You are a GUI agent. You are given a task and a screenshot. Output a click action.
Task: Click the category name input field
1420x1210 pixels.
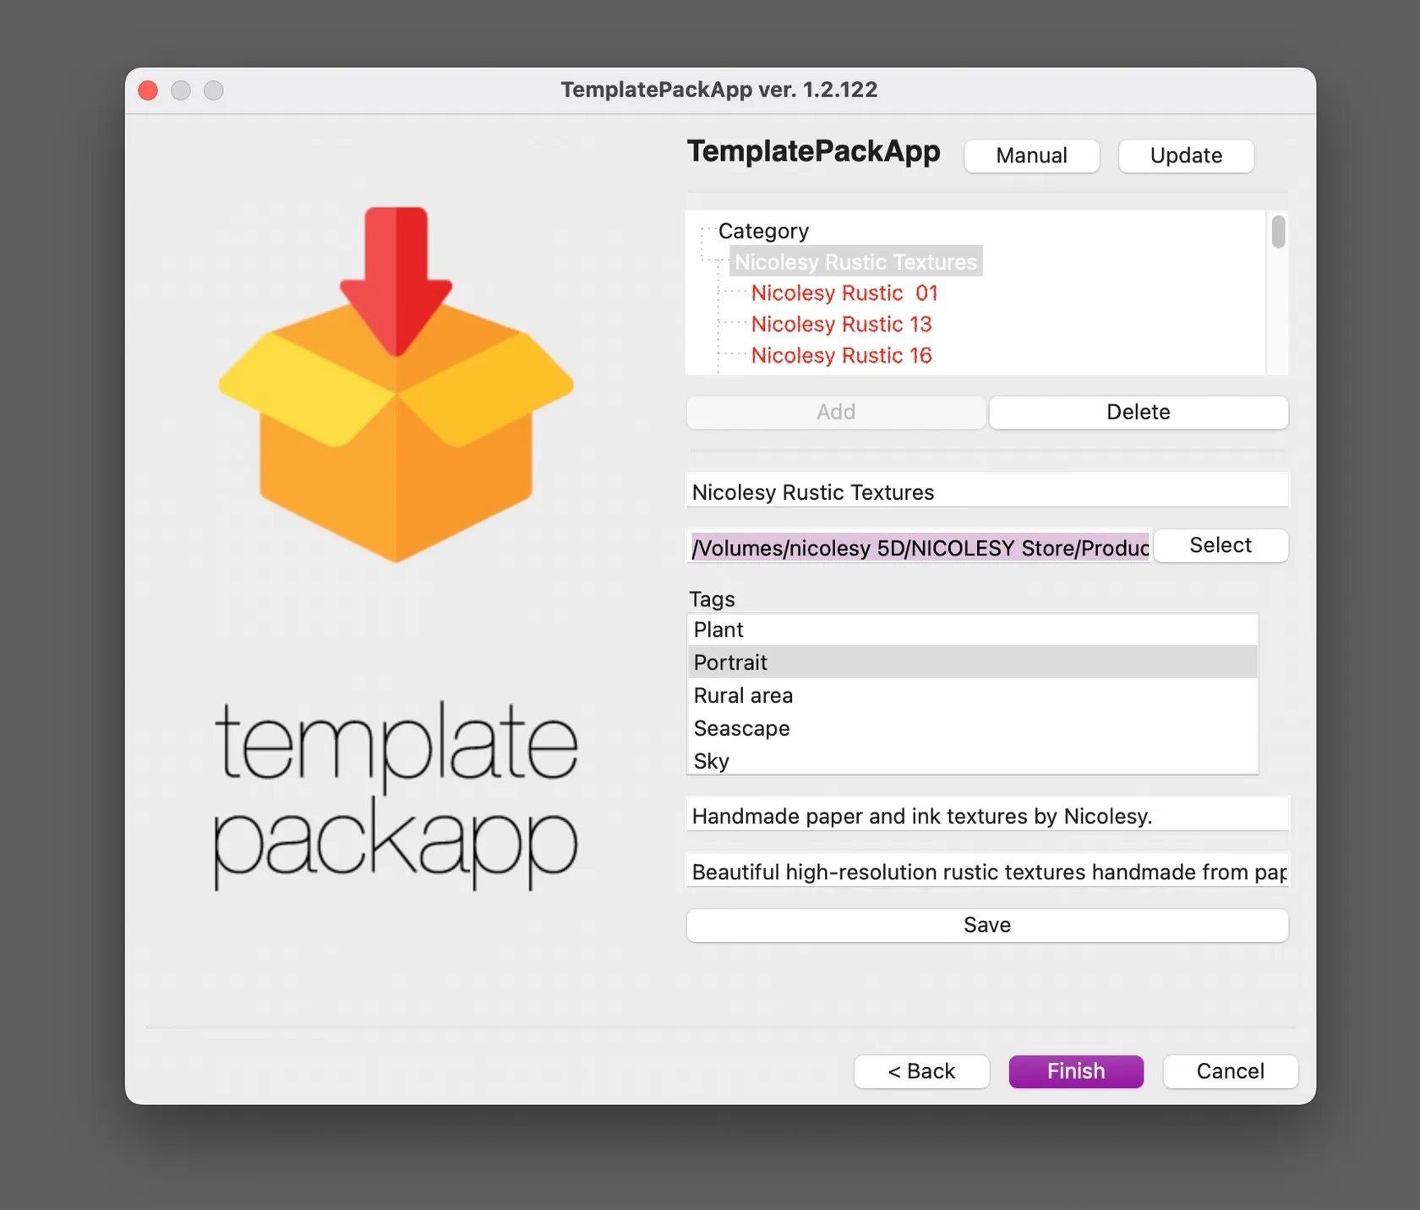coord(986,492)
